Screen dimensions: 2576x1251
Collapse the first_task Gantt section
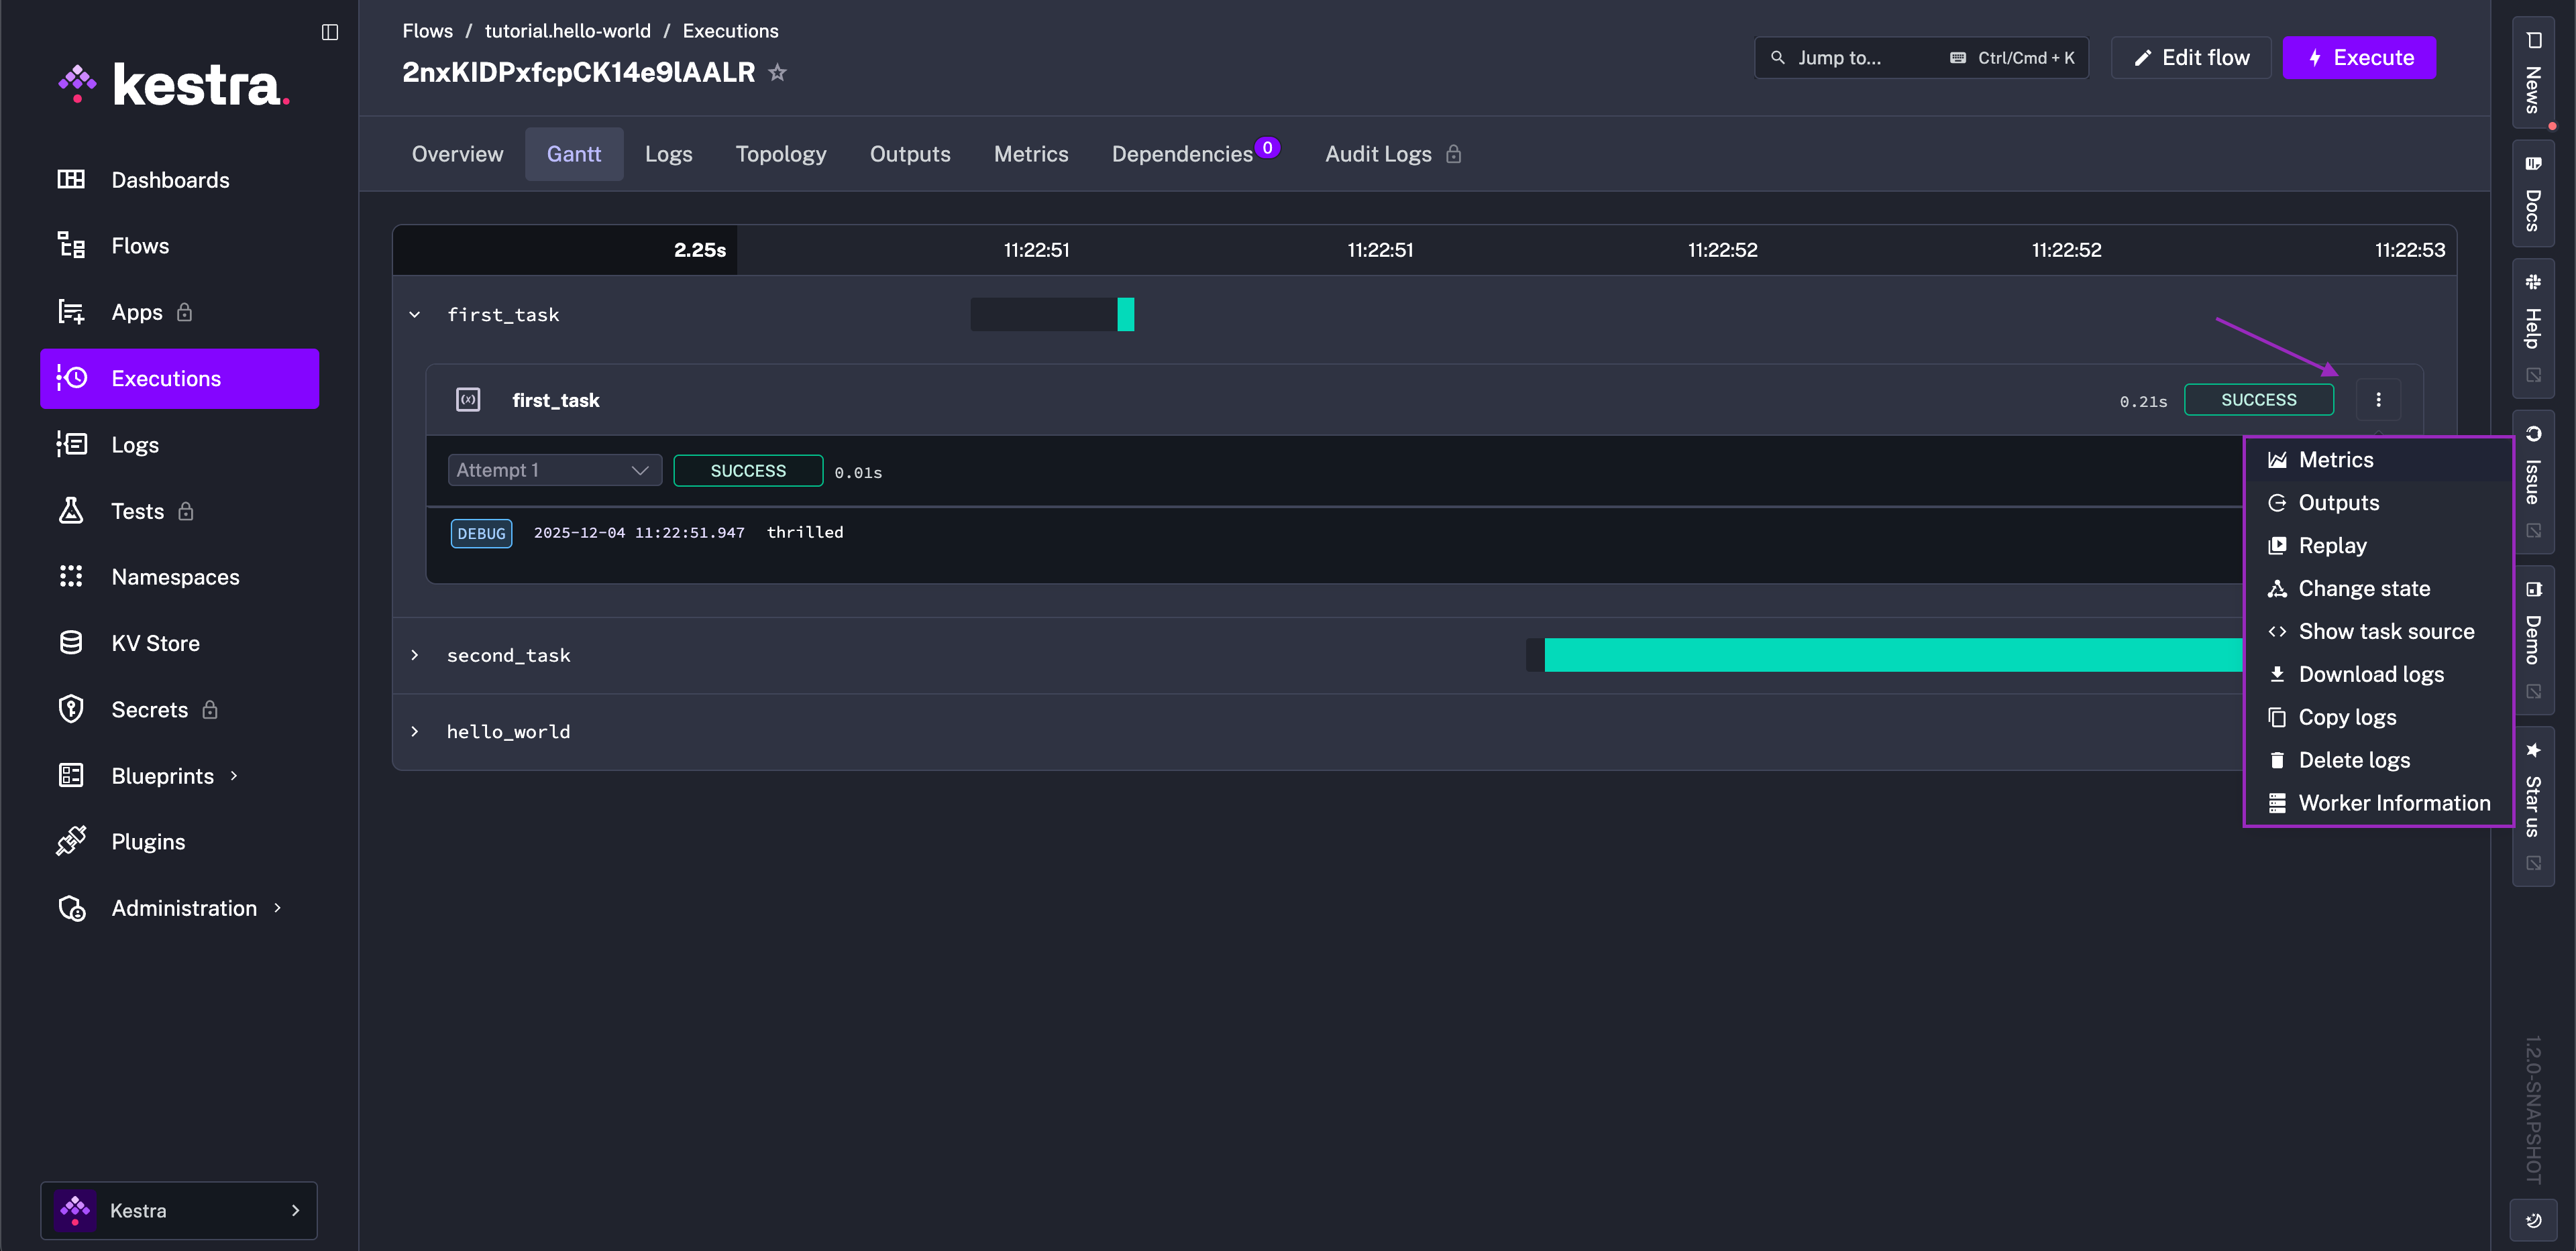[415, 314]
